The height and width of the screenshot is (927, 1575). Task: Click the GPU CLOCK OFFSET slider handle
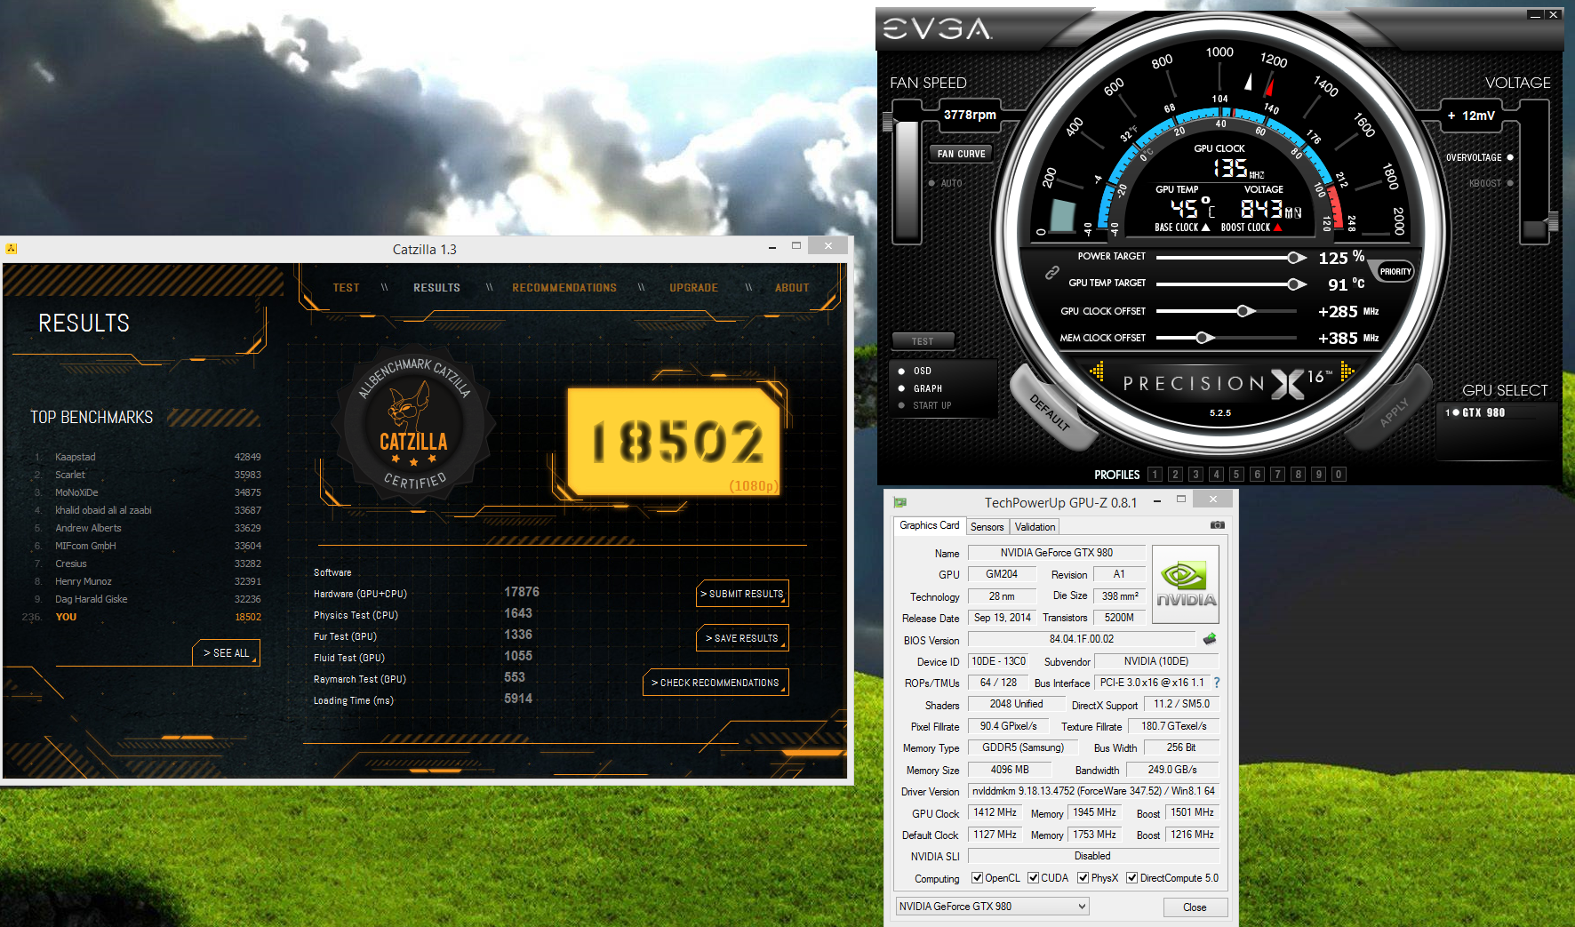pos(1244,311)
